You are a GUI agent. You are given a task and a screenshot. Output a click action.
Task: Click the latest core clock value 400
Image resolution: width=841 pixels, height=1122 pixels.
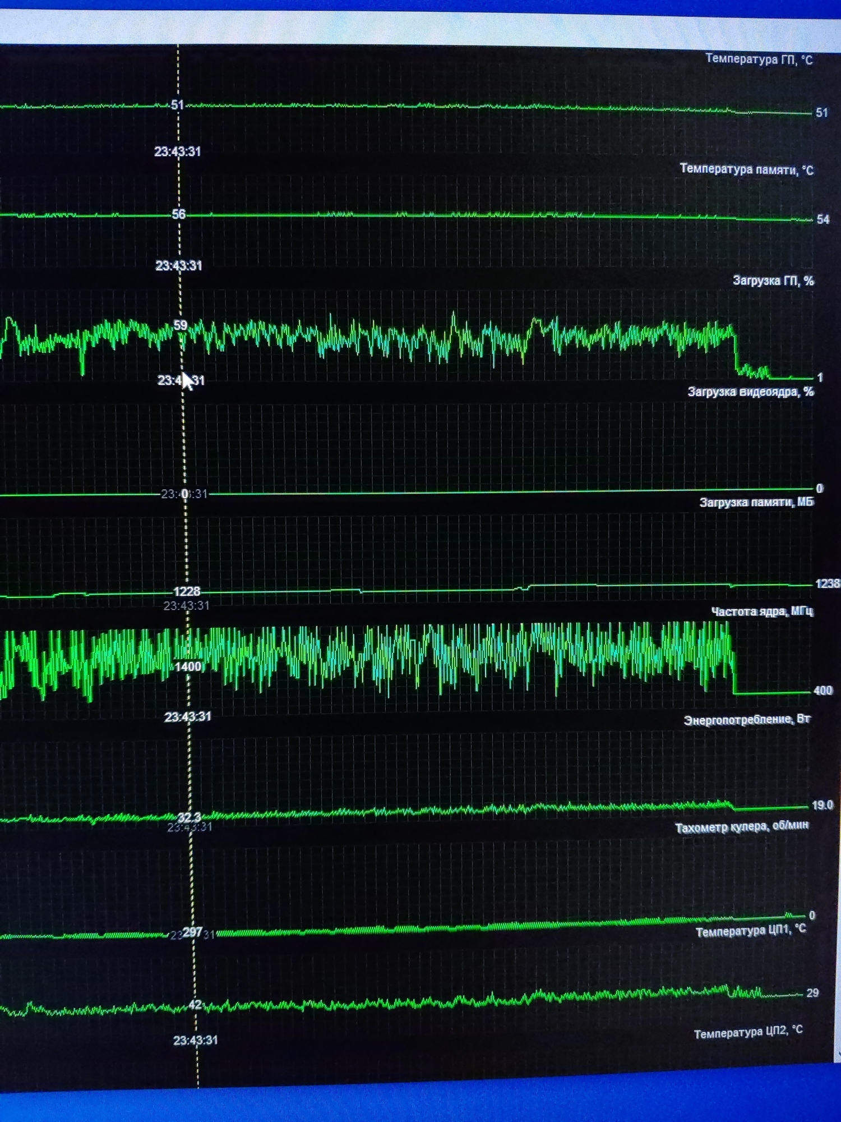pyautogui.click(x=822, y=691)
